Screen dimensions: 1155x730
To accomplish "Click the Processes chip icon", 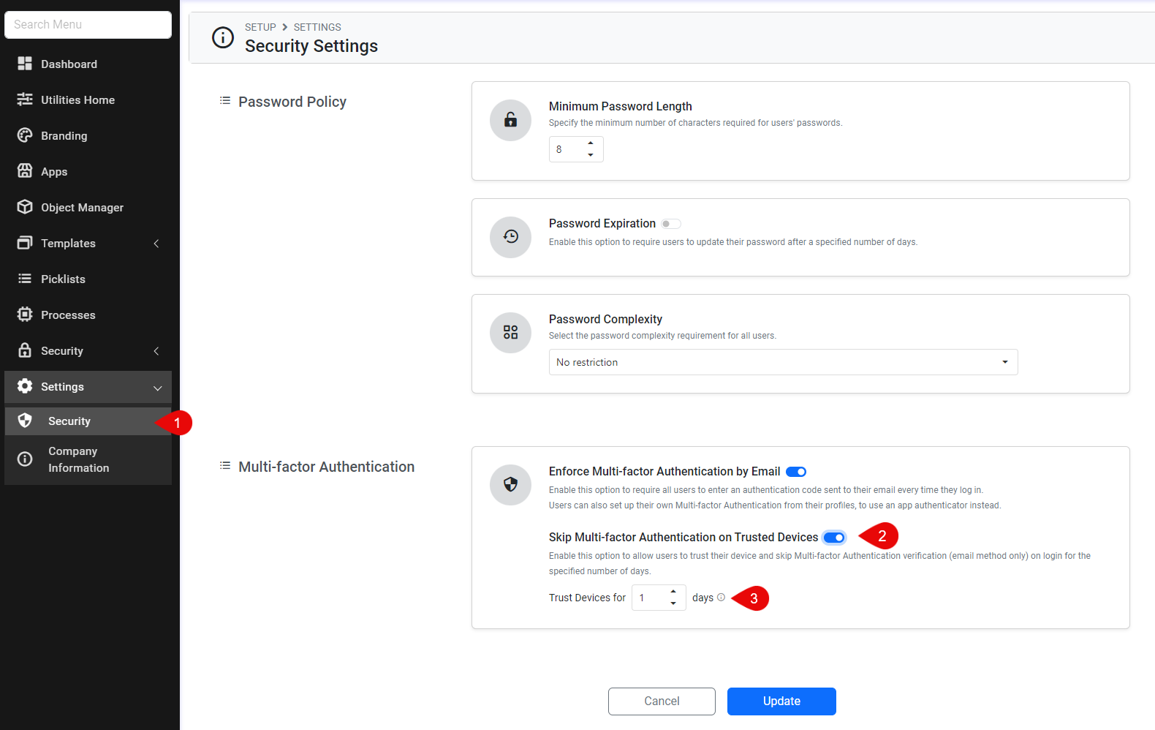I will click(25, 315).
